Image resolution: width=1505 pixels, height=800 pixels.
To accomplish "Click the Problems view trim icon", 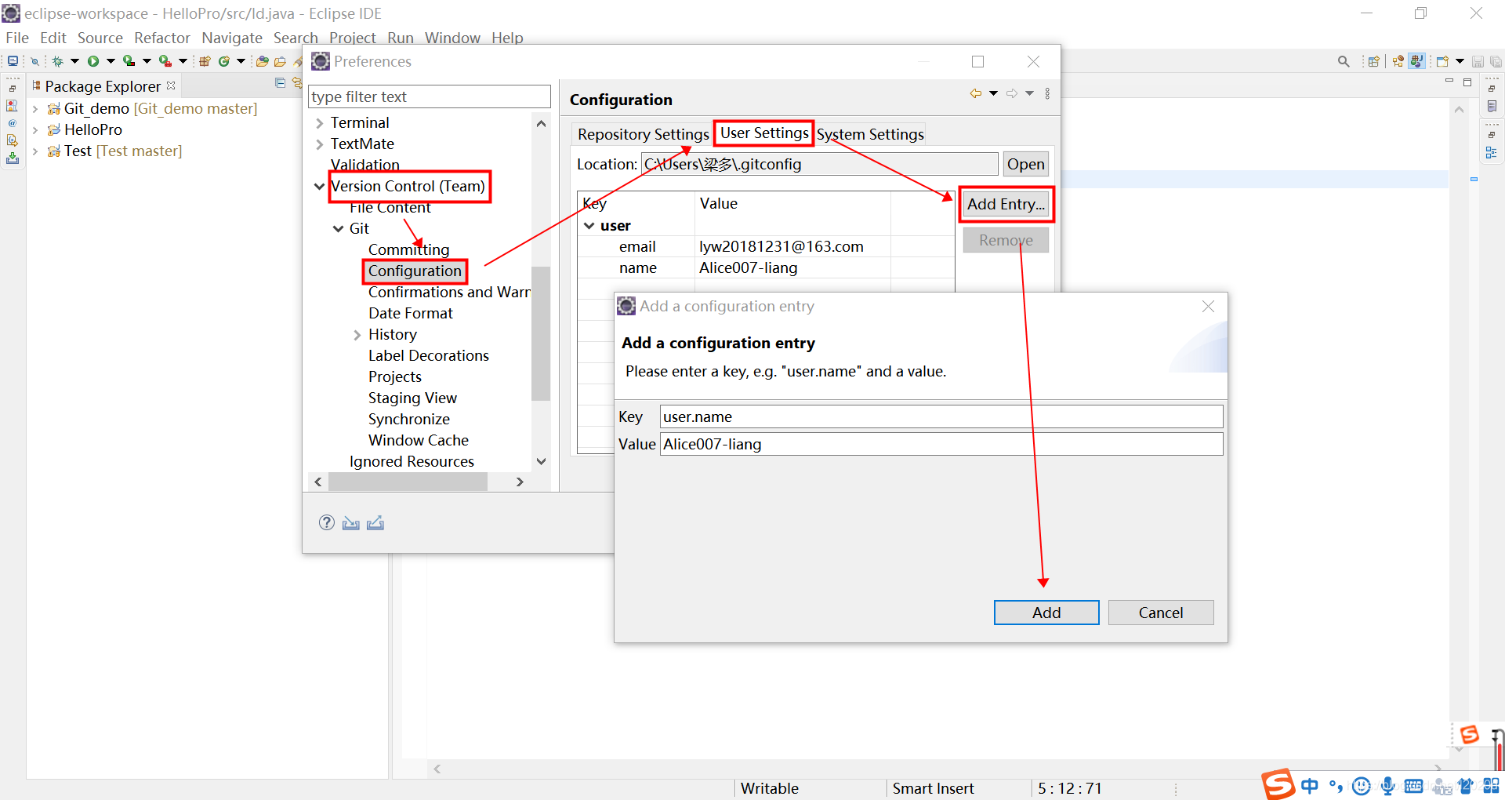I will 13,106.
